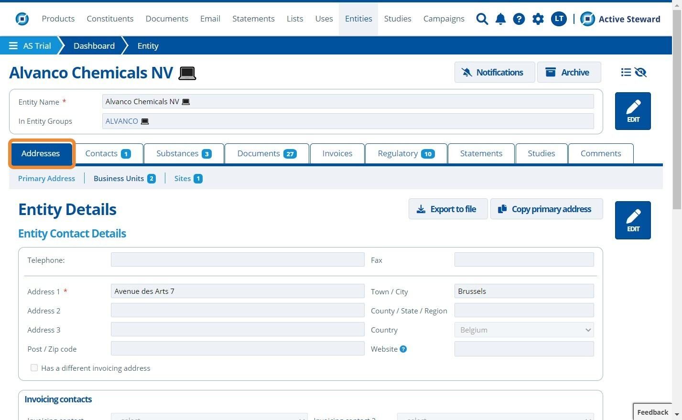Screen dimensions: 682x420
Task: Click the County / State / Region field
Action: (524, 310)
